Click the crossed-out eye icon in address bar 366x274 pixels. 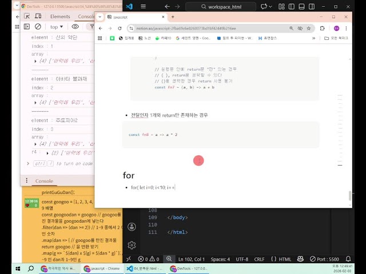tap(300, 28)
